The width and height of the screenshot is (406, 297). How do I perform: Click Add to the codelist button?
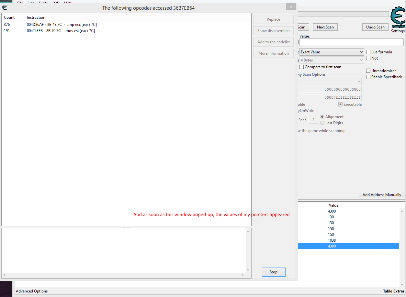click(274, 42)
